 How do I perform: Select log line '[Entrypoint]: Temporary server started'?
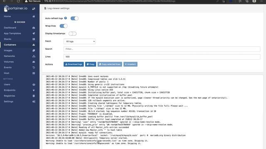click(86, 138)
